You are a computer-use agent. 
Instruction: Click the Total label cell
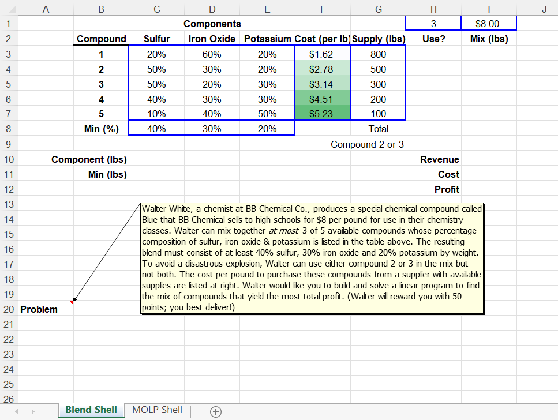coord(379,129)
